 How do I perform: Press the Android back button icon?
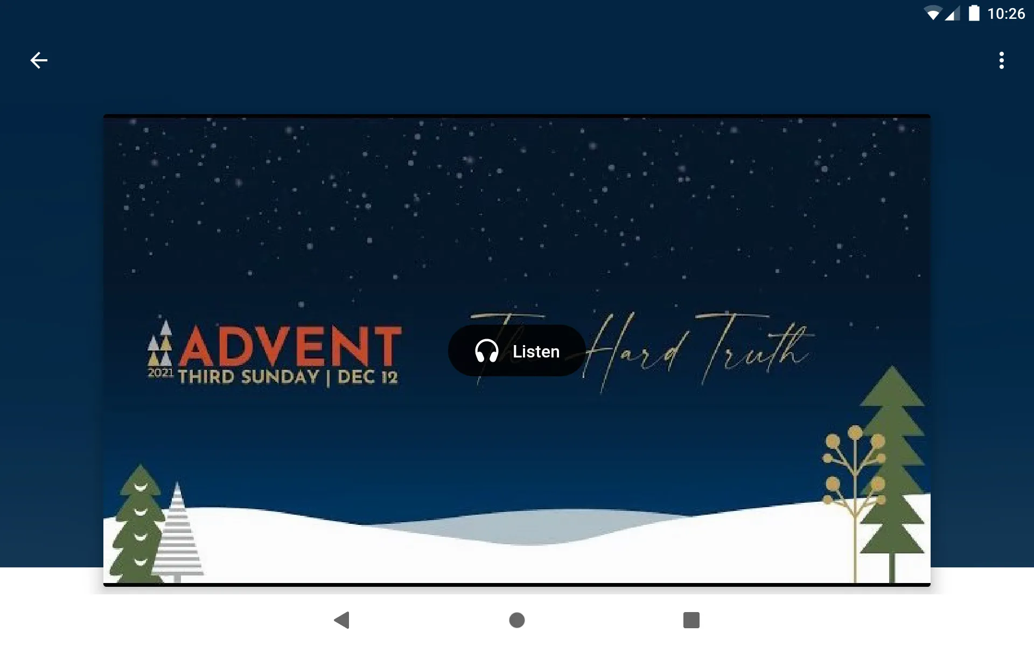[x=343, y=621]
